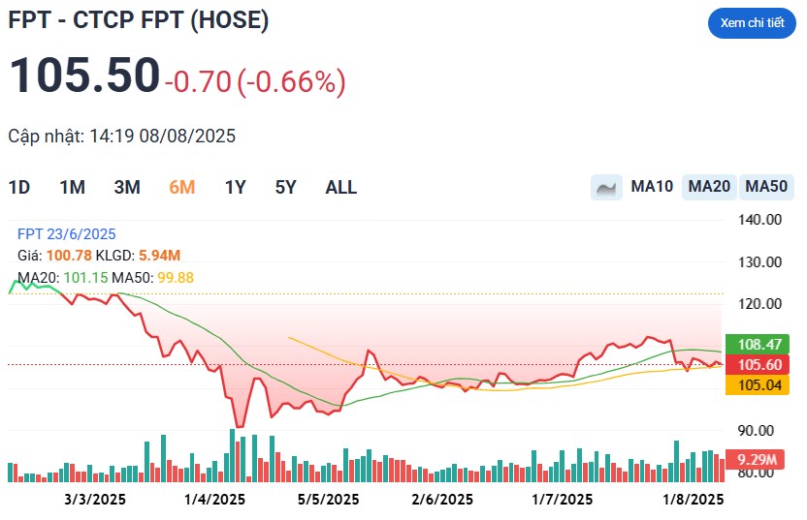This screenshot has width=807, height=520.
Task: Click the 5/5/2025 date on timeline
Action: [329, 500]
